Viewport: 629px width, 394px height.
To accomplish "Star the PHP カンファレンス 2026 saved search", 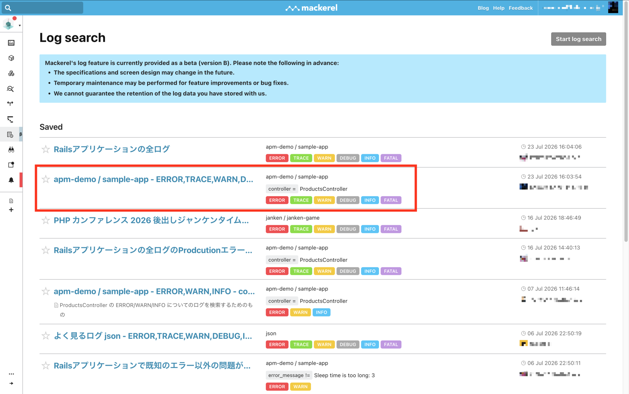I will 46,220.
